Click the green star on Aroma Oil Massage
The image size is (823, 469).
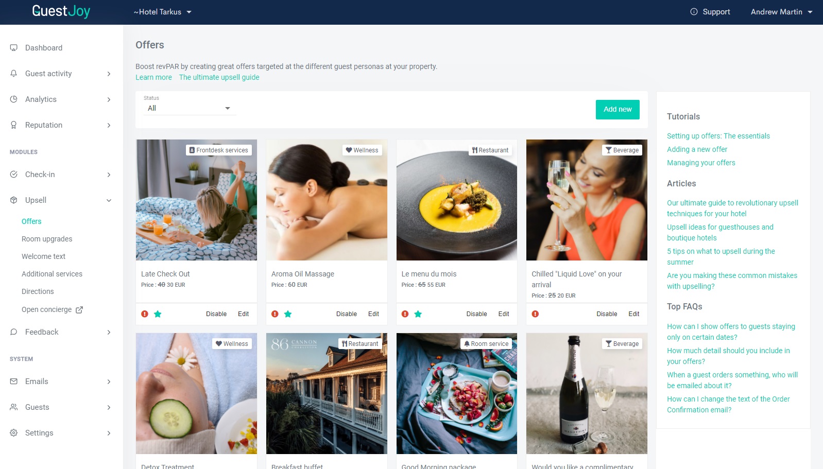tap(288, 314)
